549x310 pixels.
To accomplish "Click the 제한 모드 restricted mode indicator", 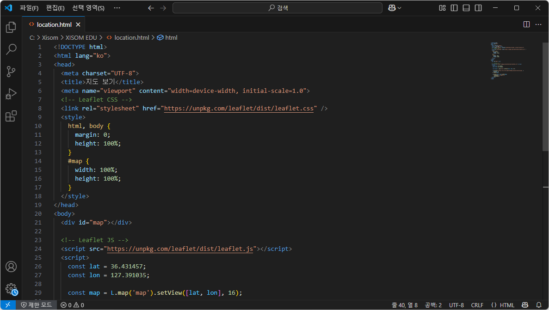I will 37,305.
